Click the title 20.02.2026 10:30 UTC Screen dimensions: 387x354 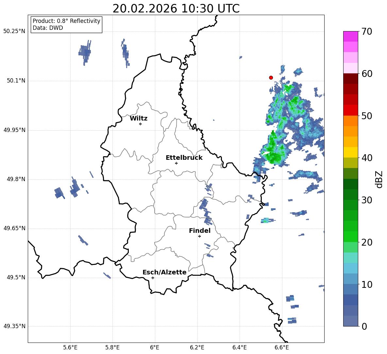pyautogui.click(x=176, y=9)
